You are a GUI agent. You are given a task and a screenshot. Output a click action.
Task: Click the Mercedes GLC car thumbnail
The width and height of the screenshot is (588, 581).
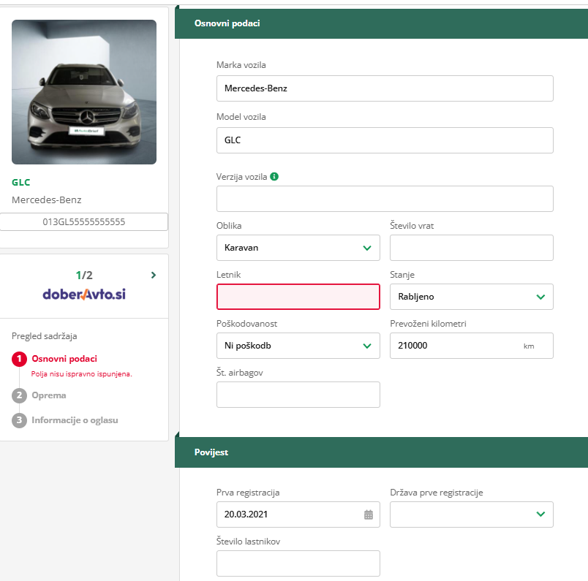tap(84, 92)
